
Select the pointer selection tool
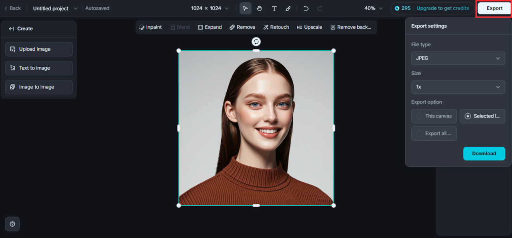pos(246,8)
